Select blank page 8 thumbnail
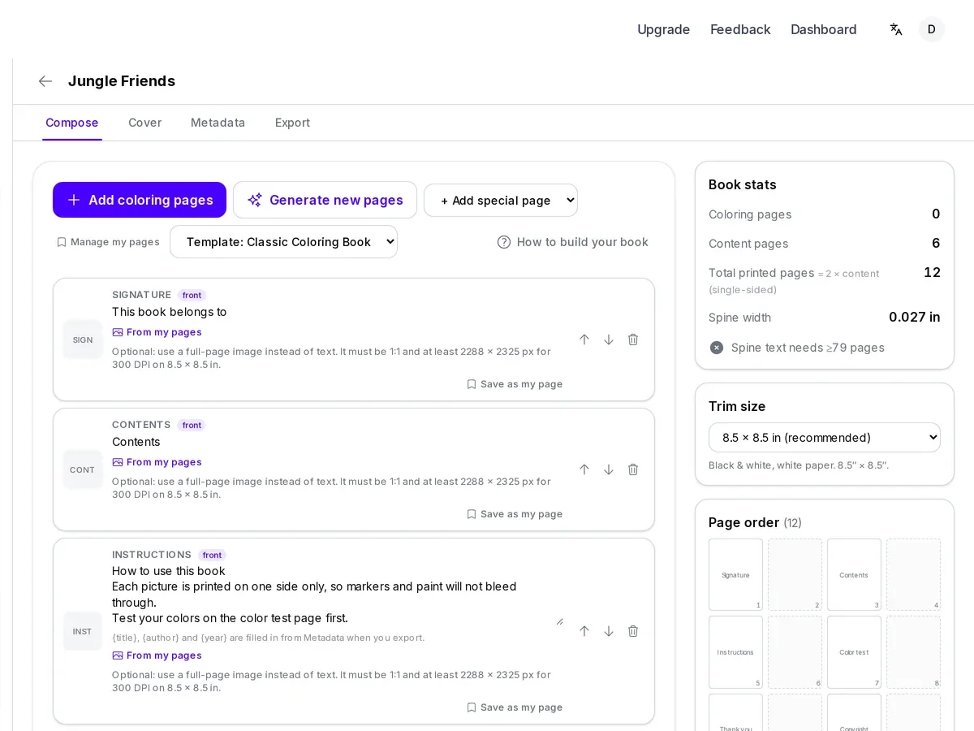This screenshot has width=974, height=731. point(913,652)
